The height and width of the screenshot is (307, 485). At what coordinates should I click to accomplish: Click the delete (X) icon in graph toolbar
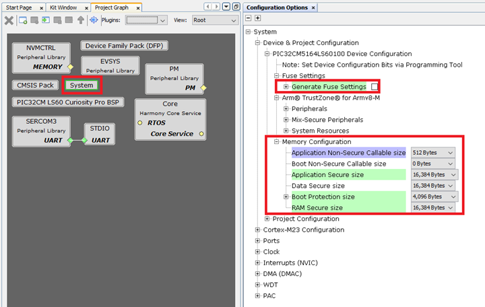click(x=9, y=20)
